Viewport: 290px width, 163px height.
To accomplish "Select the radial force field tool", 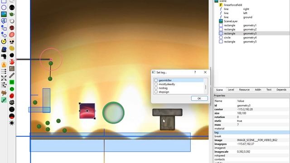I will (x=4, y=78).
